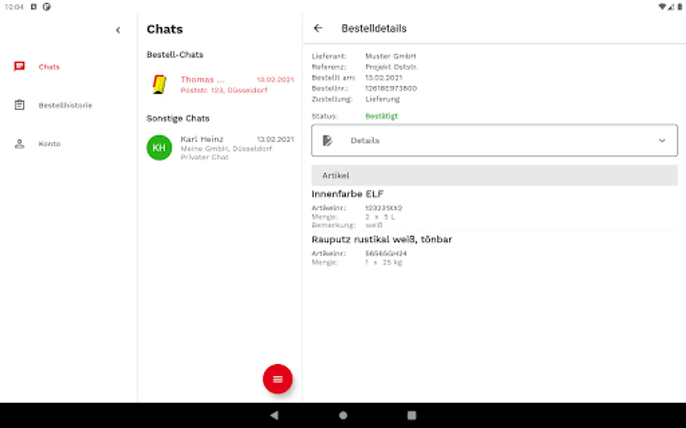Tap the Android home circle button

(343, 415)
